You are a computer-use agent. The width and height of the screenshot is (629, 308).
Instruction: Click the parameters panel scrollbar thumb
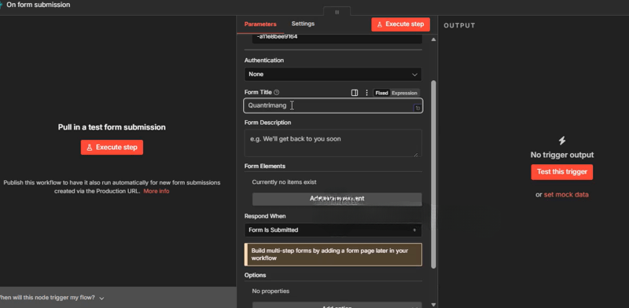433,174
